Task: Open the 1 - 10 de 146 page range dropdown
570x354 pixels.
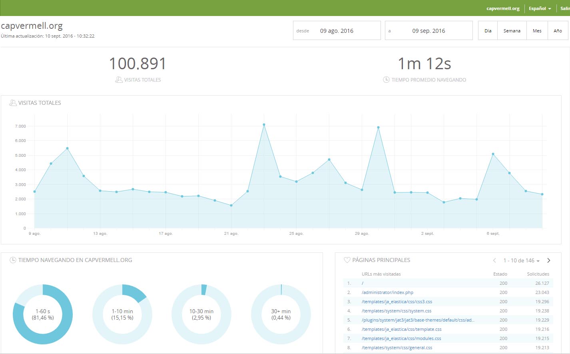Action: coord(522,260)
